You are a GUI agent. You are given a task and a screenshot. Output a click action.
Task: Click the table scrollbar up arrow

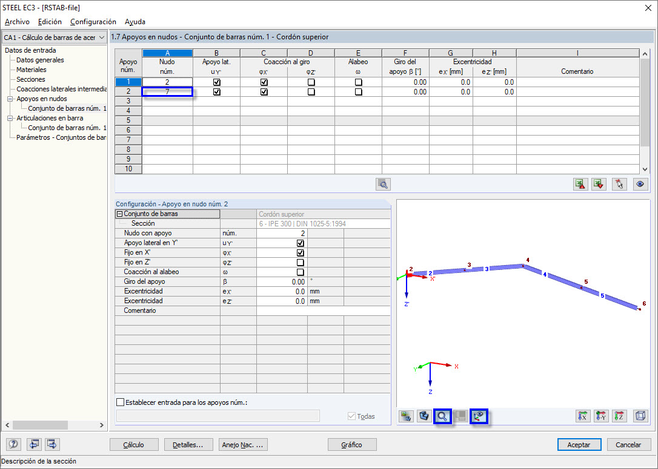(x=645, y=54)
